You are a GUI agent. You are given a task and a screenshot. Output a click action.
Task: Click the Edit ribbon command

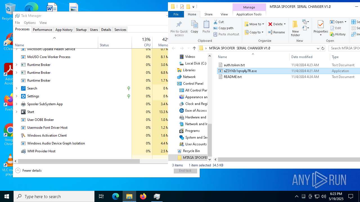336,28
